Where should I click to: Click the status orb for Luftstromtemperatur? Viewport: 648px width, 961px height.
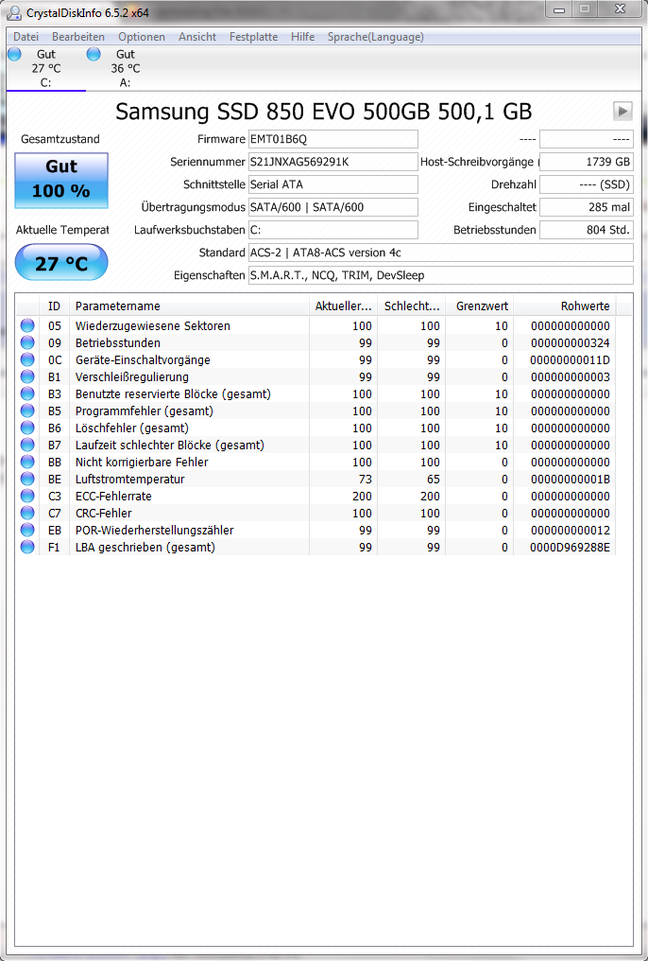pyautogui.click(x=27, y=479)
